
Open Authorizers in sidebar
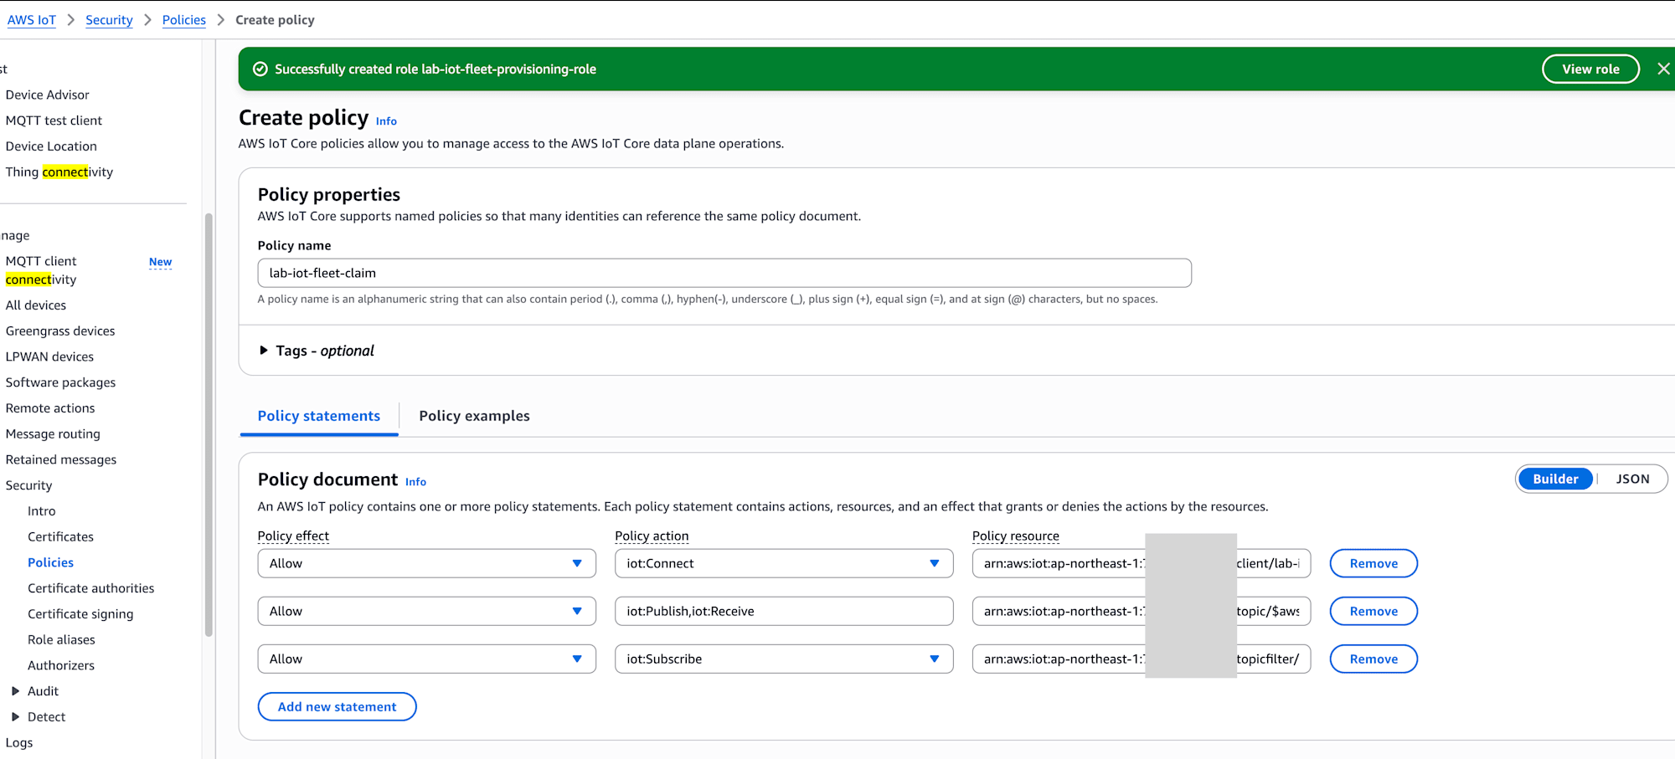coord(61,665)
